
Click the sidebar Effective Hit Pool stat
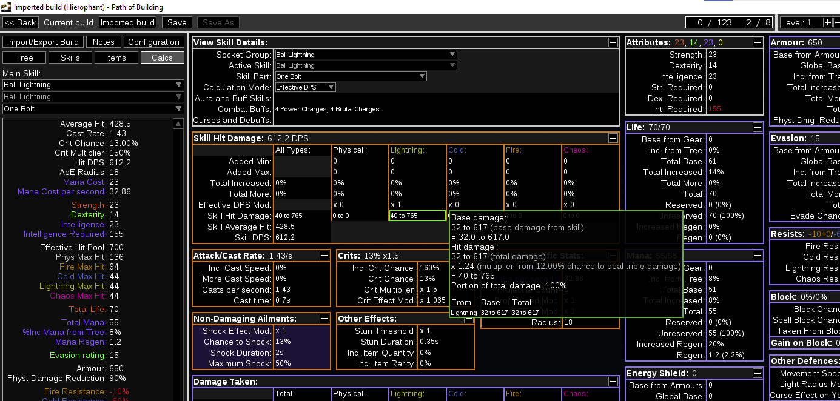[x=82, y=247]
